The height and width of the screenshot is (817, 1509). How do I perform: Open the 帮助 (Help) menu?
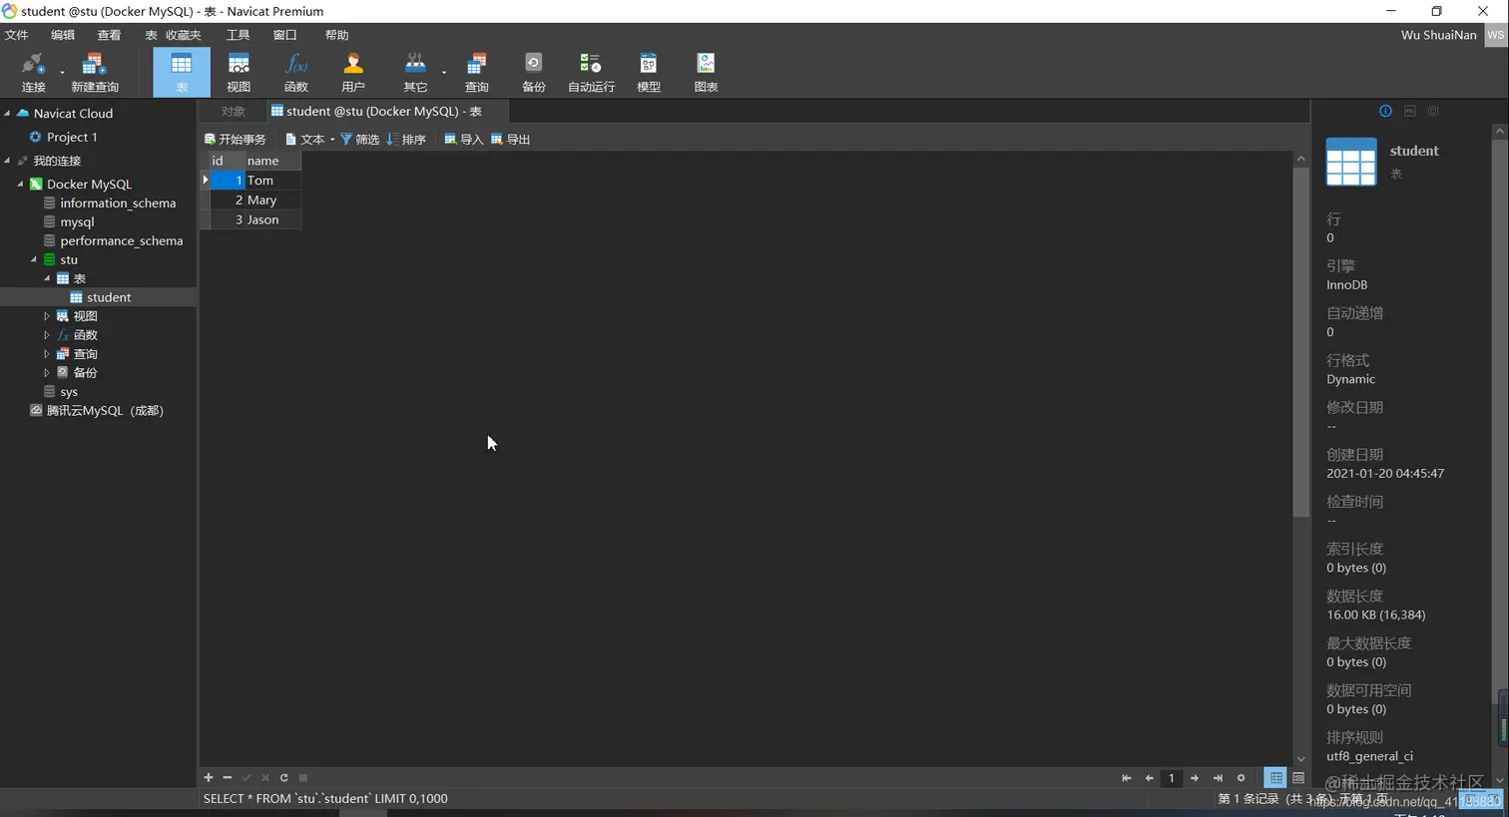[337, 35]
